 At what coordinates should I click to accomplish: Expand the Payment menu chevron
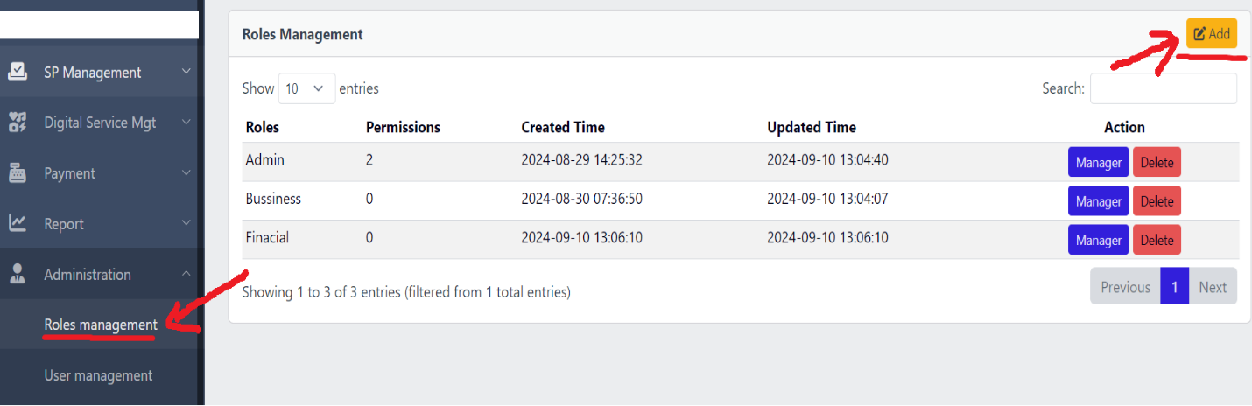click(186, 173)
